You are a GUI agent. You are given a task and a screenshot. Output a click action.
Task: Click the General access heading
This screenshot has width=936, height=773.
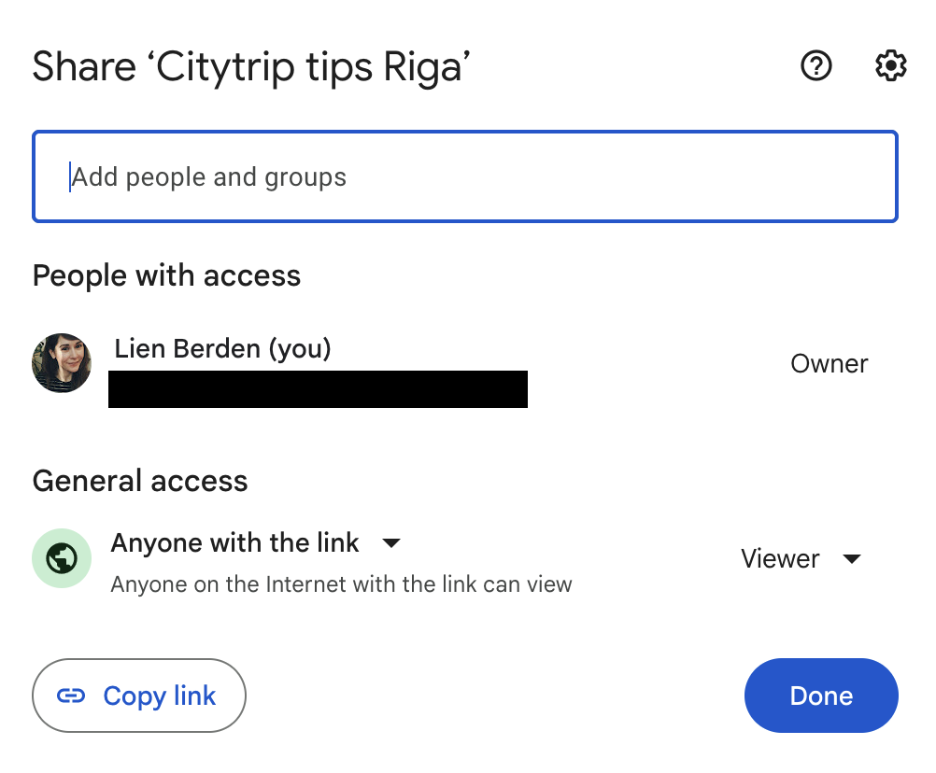pyautogui.click(x=140, y=481)
